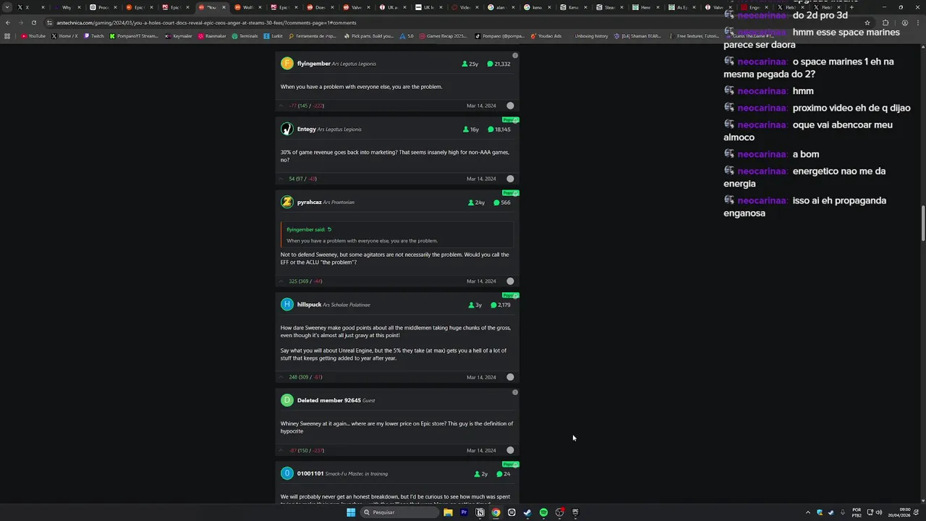Open Premiere Pro from the taskbar
The image size is (926, 521).
pos(464,512)
